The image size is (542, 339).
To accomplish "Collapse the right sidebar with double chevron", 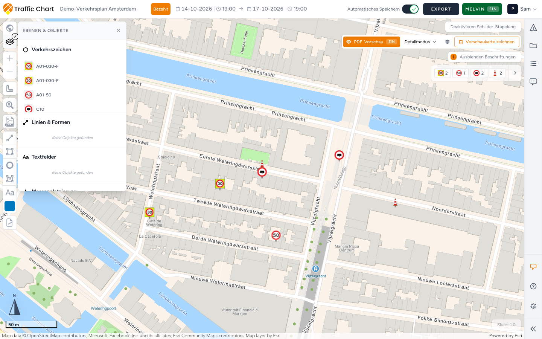I will [533, 329].
